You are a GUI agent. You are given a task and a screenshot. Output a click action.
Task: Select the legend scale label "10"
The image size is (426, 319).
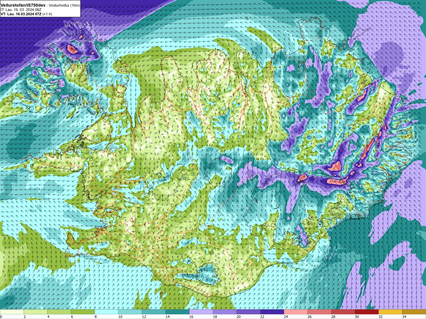click(120, 317)
